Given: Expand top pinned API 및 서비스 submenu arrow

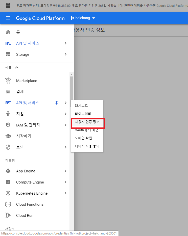Looking at the screenshot, I should click(65, 43).
